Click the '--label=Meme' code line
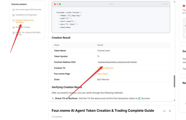The image size is (186, 120). tap(64, 27)
